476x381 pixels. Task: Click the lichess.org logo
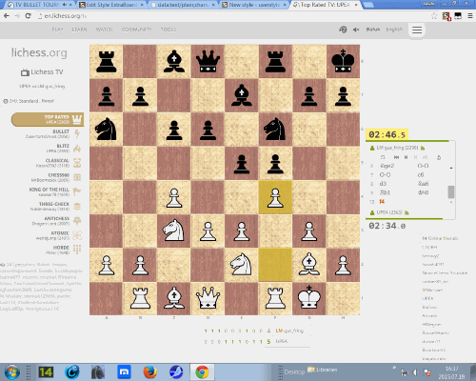click(x=39, y=52)
